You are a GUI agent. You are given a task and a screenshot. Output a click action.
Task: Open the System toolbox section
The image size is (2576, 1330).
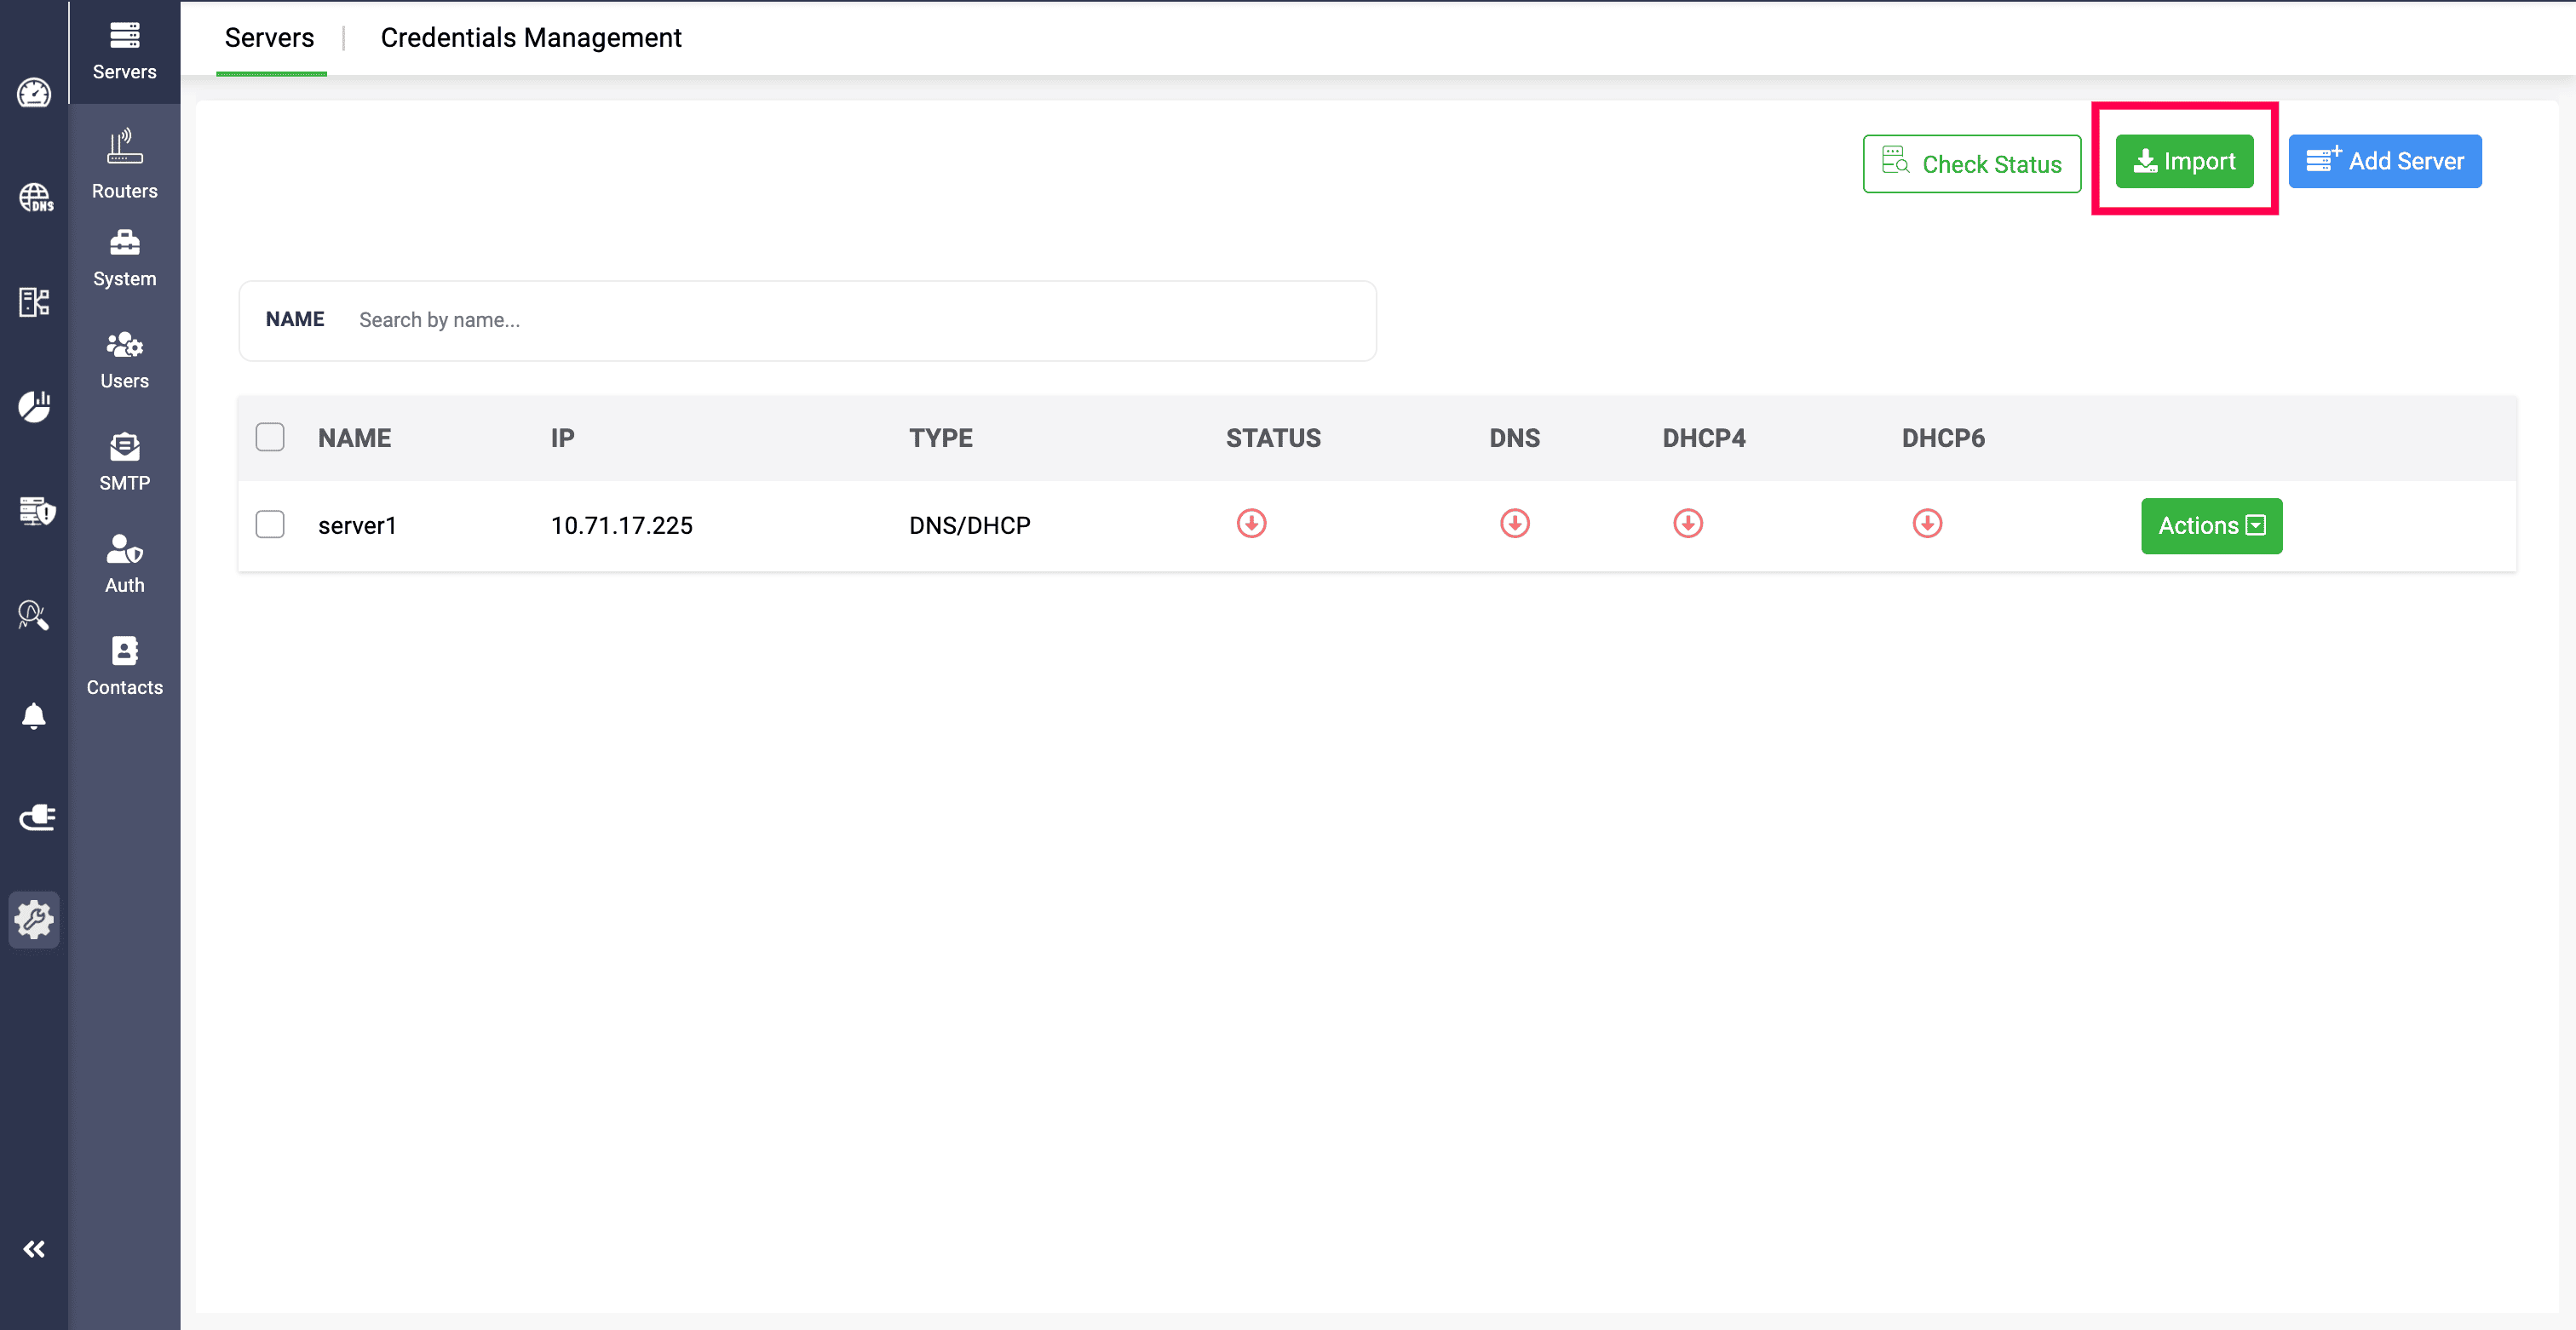(124, 258)
